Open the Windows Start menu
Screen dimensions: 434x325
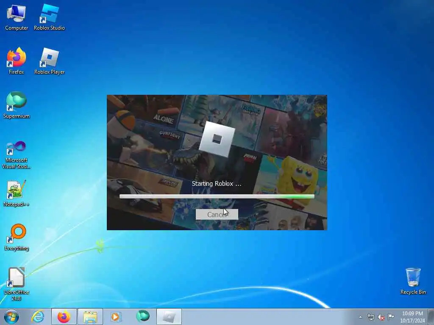point(11,317)
